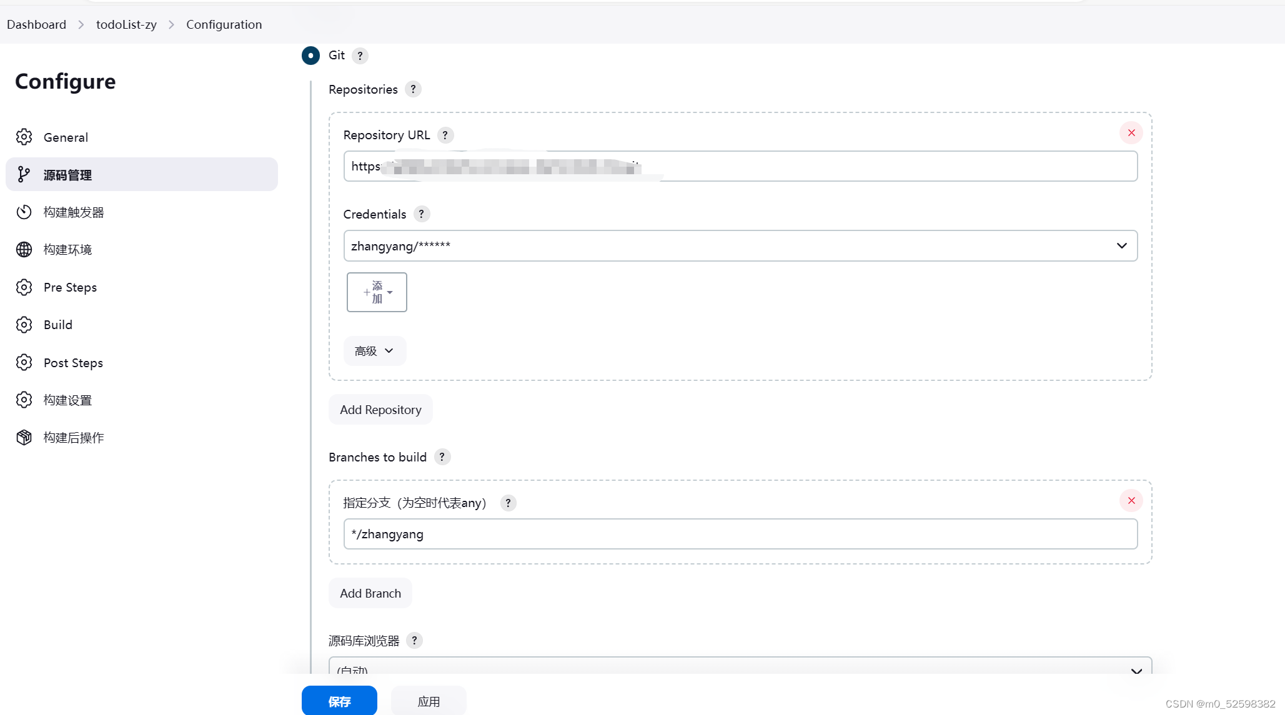The width and height of the screenshot is (1285, 715).
Task: Delete the branch entry with red X
Action: coord(1131,500)
